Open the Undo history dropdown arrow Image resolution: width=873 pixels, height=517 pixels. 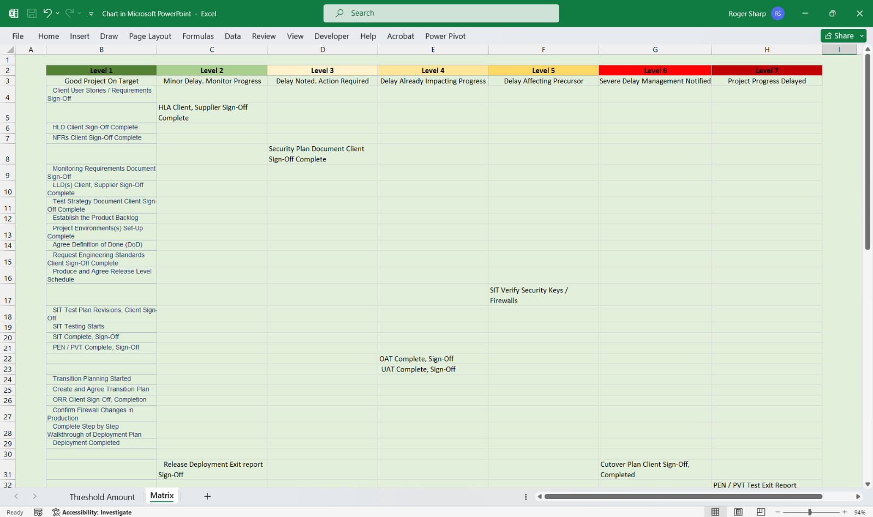(57, 14)
